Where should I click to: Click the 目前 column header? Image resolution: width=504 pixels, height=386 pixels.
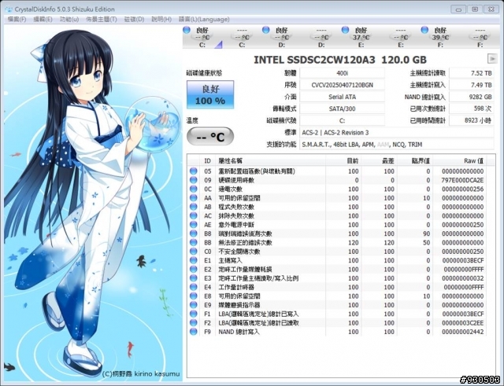pyautogui.click(x=343, y=161)
